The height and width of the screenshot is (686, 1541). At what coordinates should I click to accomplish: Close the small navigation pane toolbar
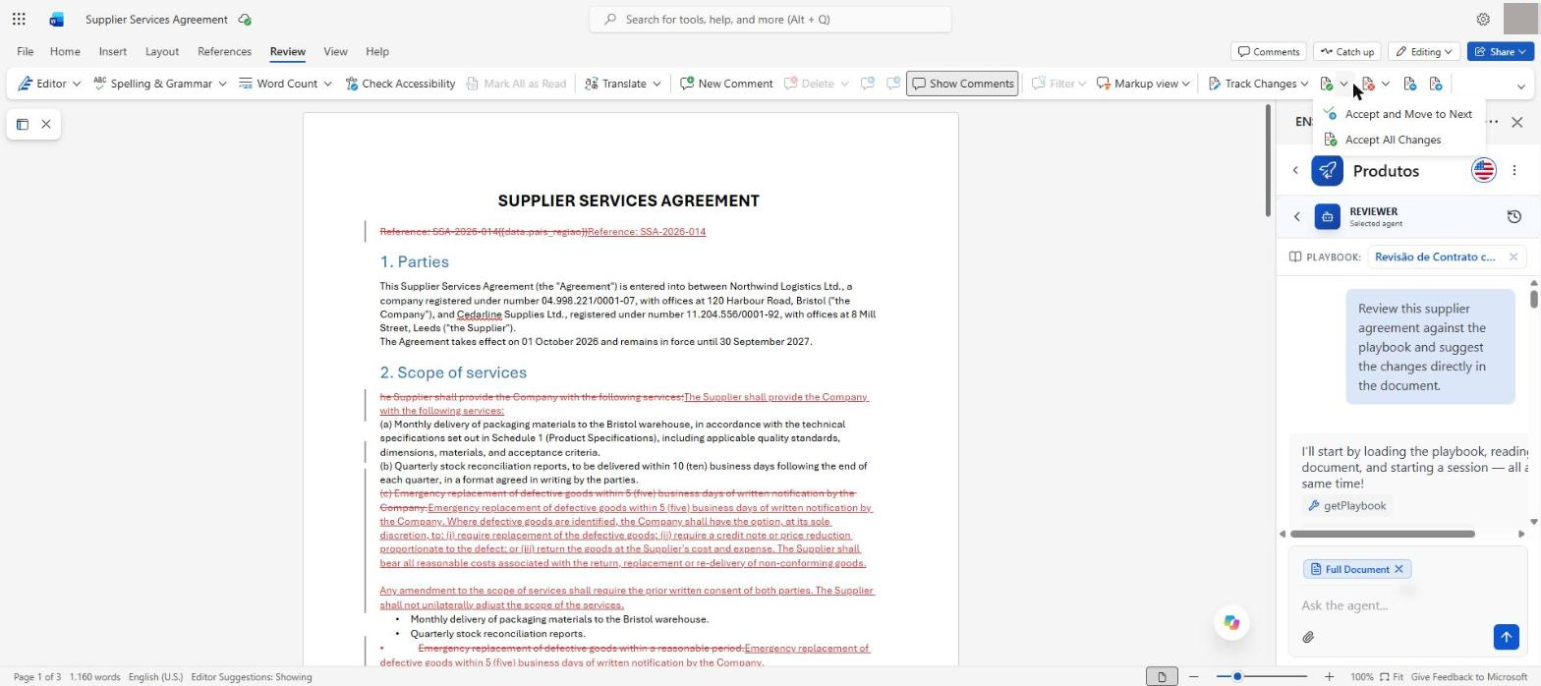point(46,124)
